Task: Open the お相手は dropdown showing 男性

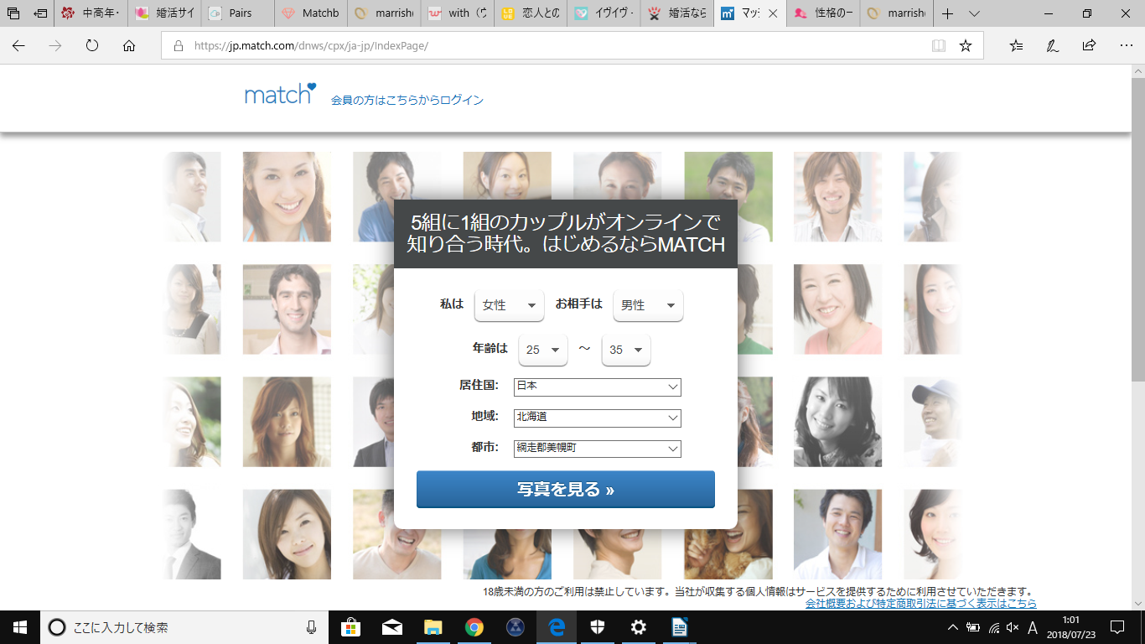Action: (x=648, y=305)
